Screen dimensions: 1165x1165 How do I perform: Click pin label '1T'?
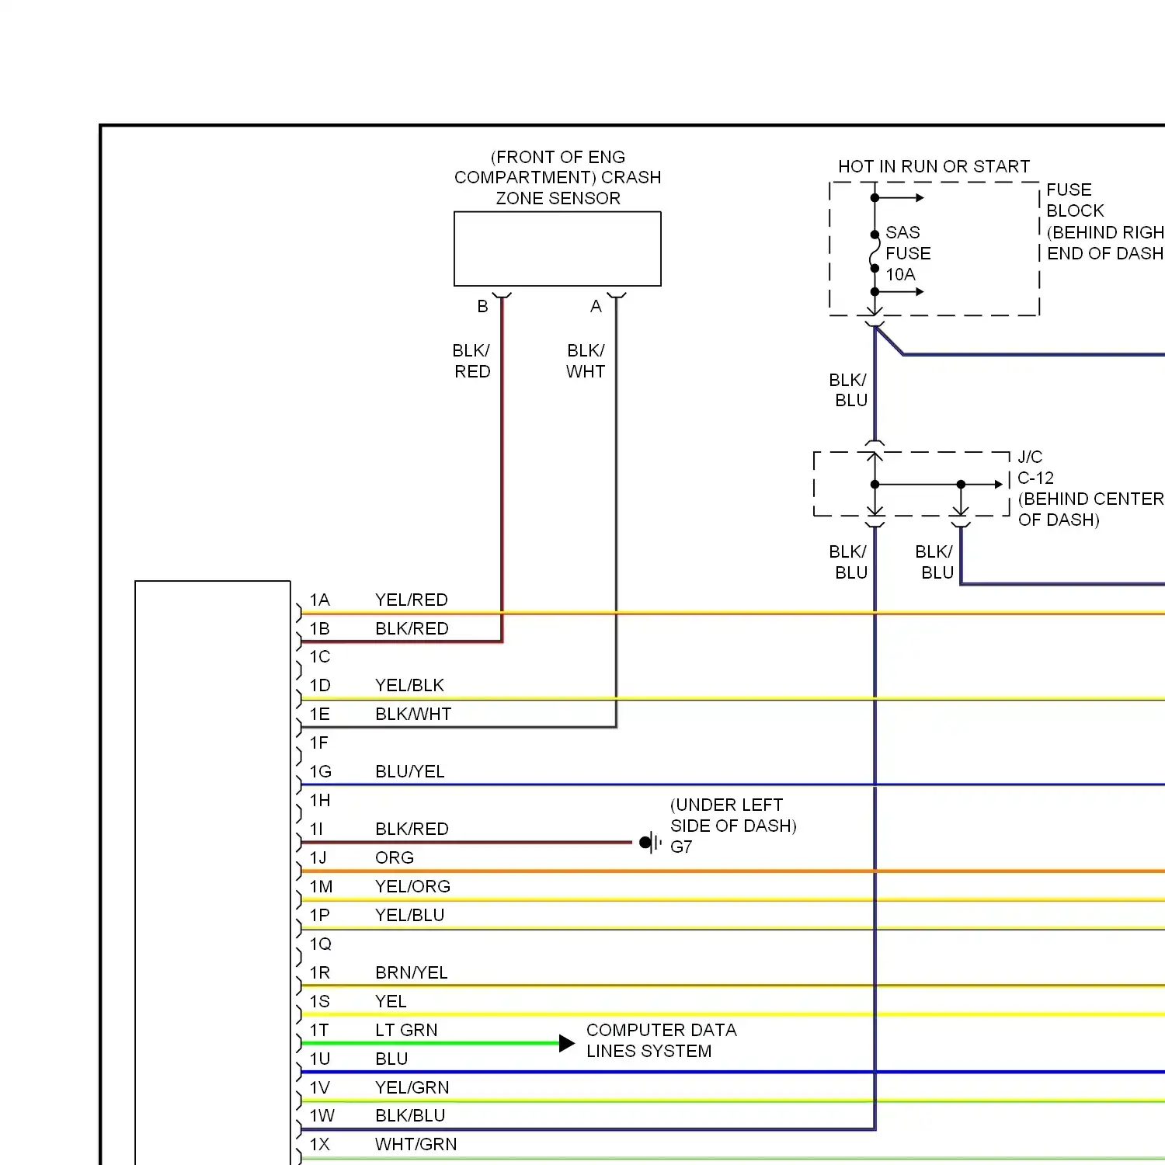319,1031
